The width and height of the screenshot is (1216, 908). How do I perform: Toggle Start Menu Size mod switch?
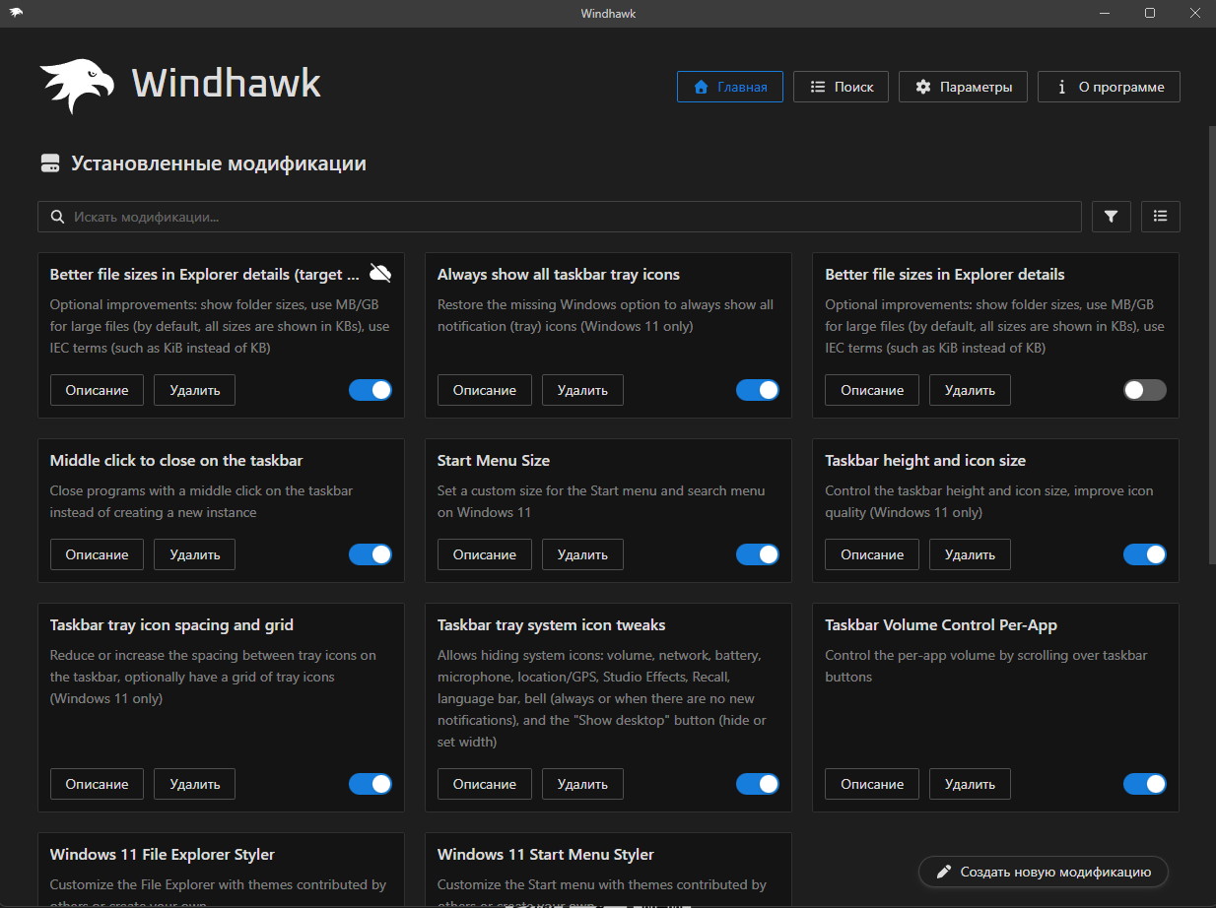point(758,554)
